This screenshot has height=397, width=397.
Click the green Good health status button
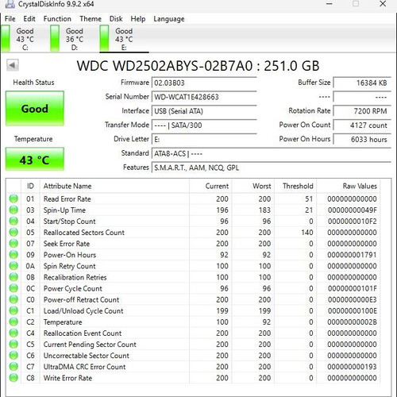35,109
